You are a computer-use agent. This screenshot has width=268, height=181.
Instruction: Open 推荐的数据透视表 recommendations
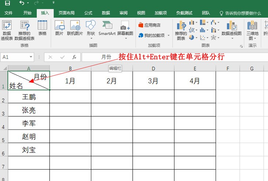25,30
